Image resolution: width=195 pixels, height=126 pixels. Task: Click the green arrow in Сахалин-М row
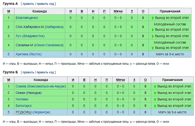click(153, 48)
